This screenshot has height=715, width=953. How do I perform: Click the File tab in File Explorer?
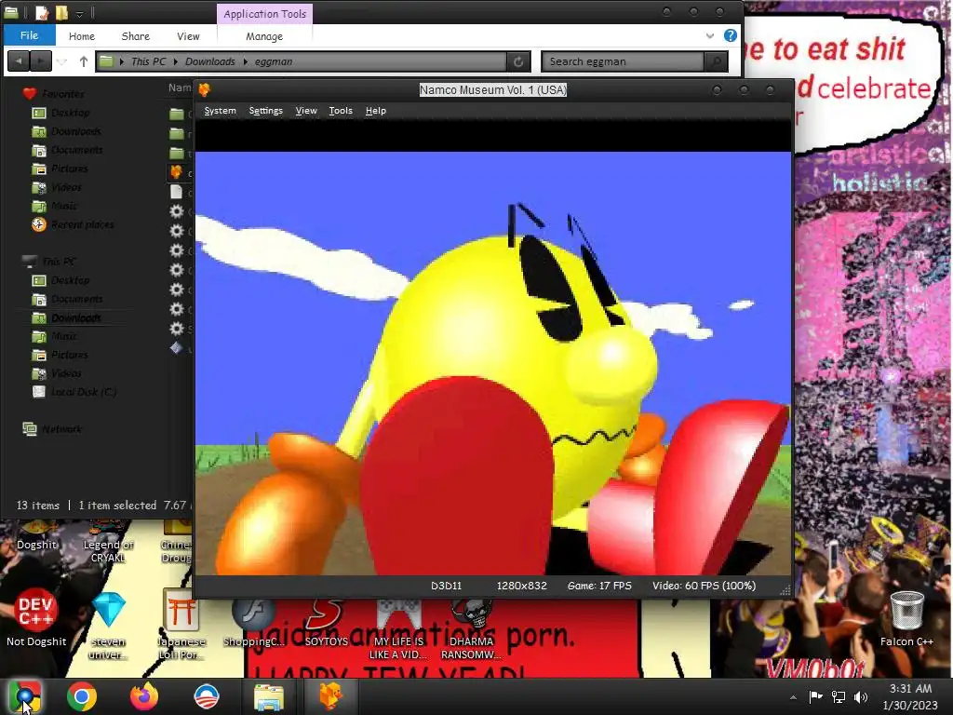(x=29, y=35)
